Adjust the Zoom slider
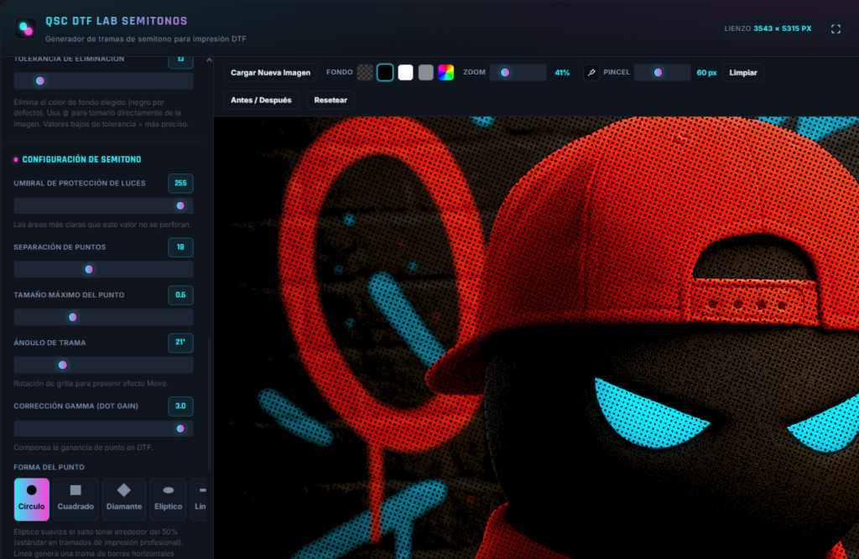This screenshot has width=859, height=559. click(x=518, y=72)
